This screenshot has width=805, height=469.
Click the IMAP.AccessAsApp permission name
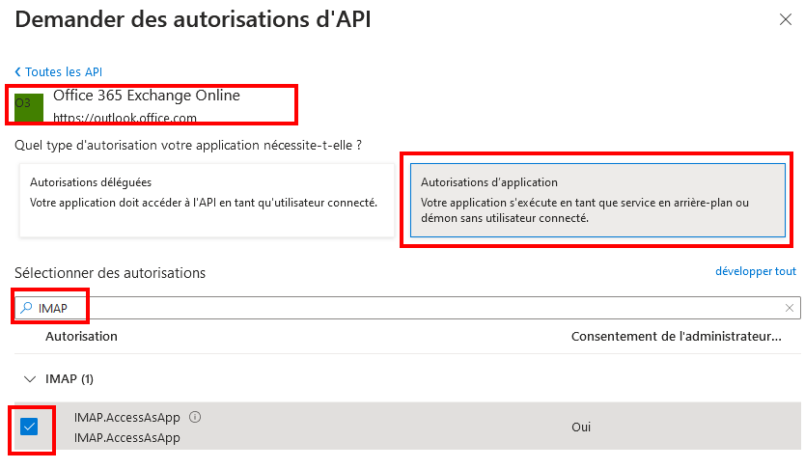pos(126,418)
